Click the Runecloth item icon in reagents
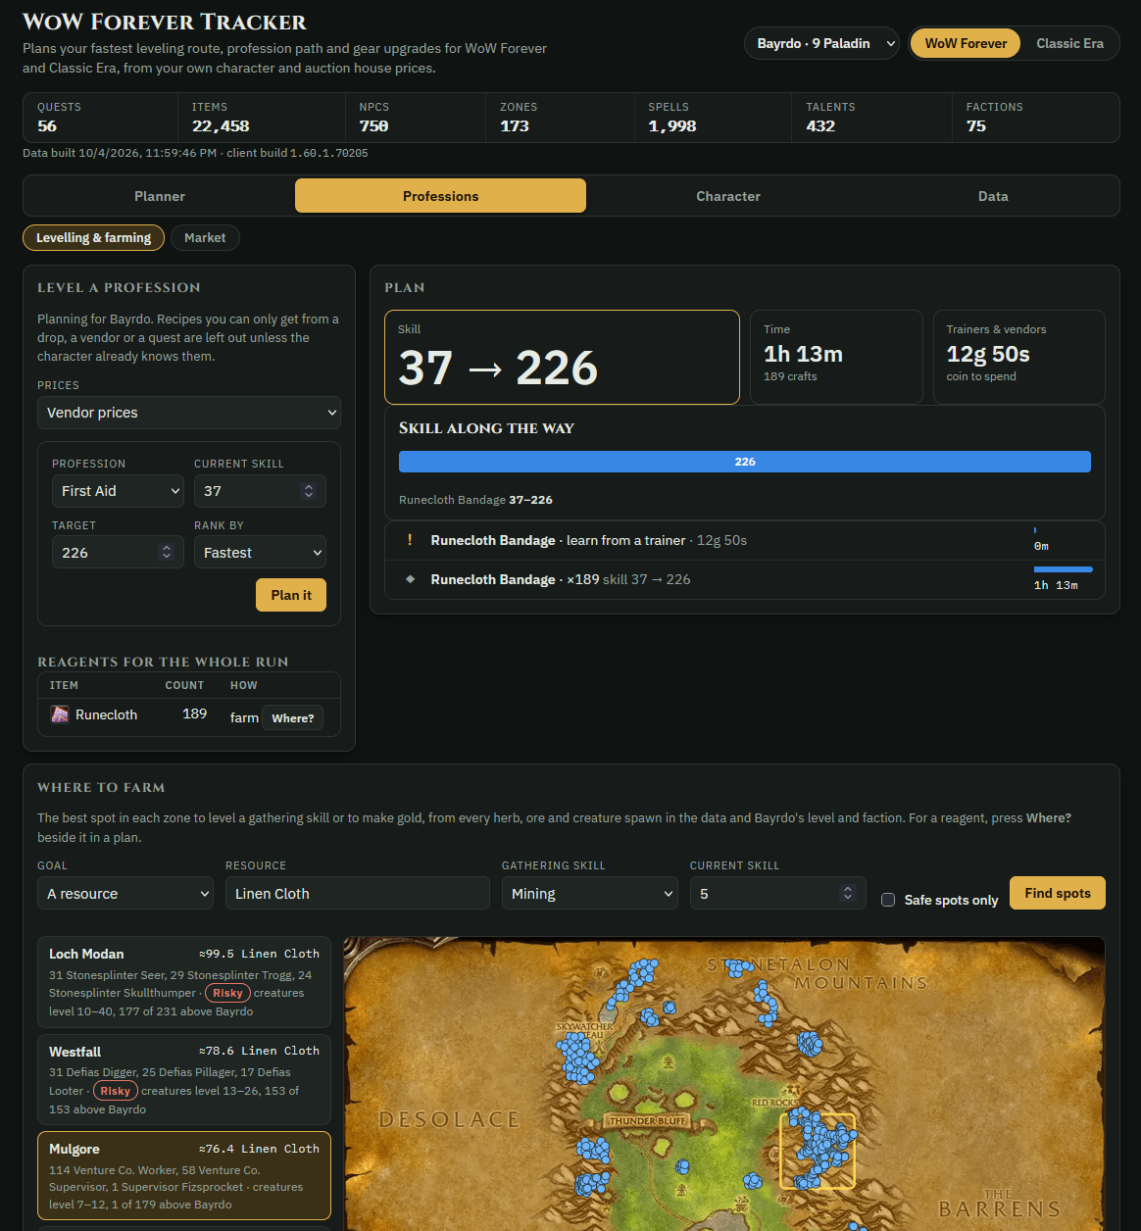Image resolution: width=1141 pixels, height=1231 pixels. coord(60,714)
